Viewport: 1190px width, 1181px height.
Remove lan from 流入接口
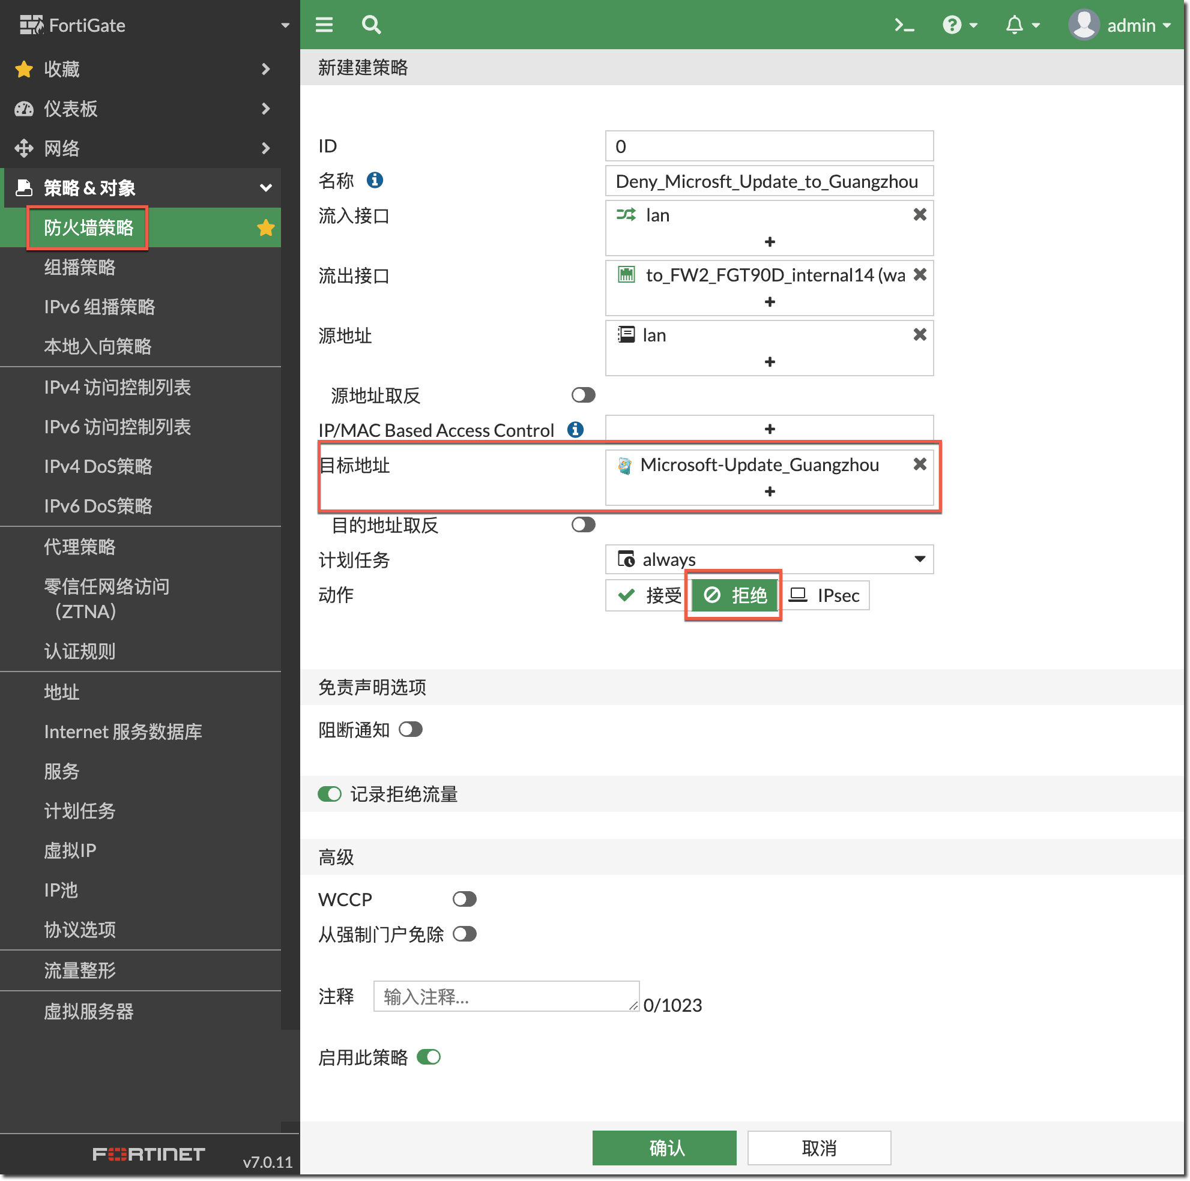point(919,214)
